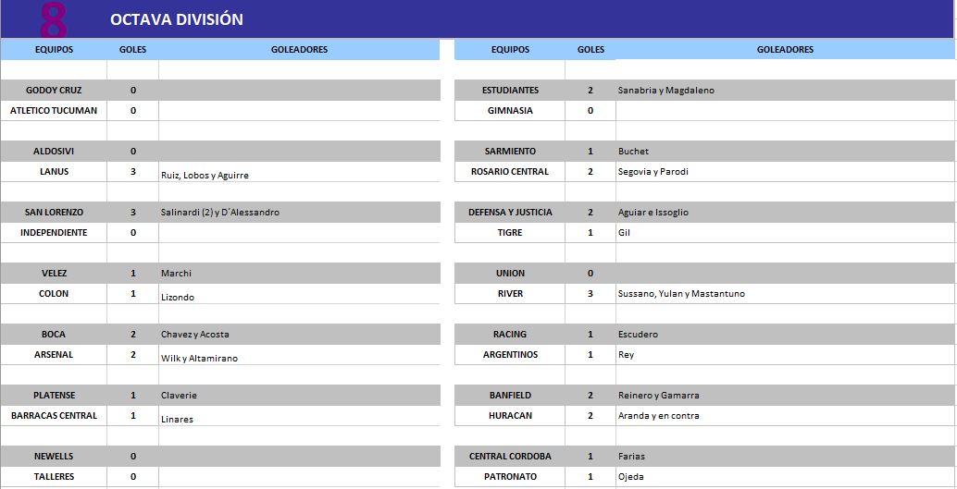Click the scorer cell 'Gil'
Screen dimensions: 957x489
click(x=786, y=232)
